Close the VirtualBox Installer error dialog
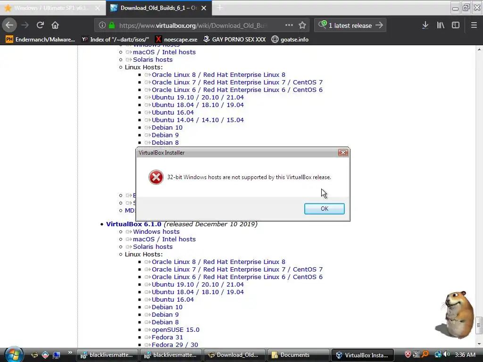 point(343,152)
